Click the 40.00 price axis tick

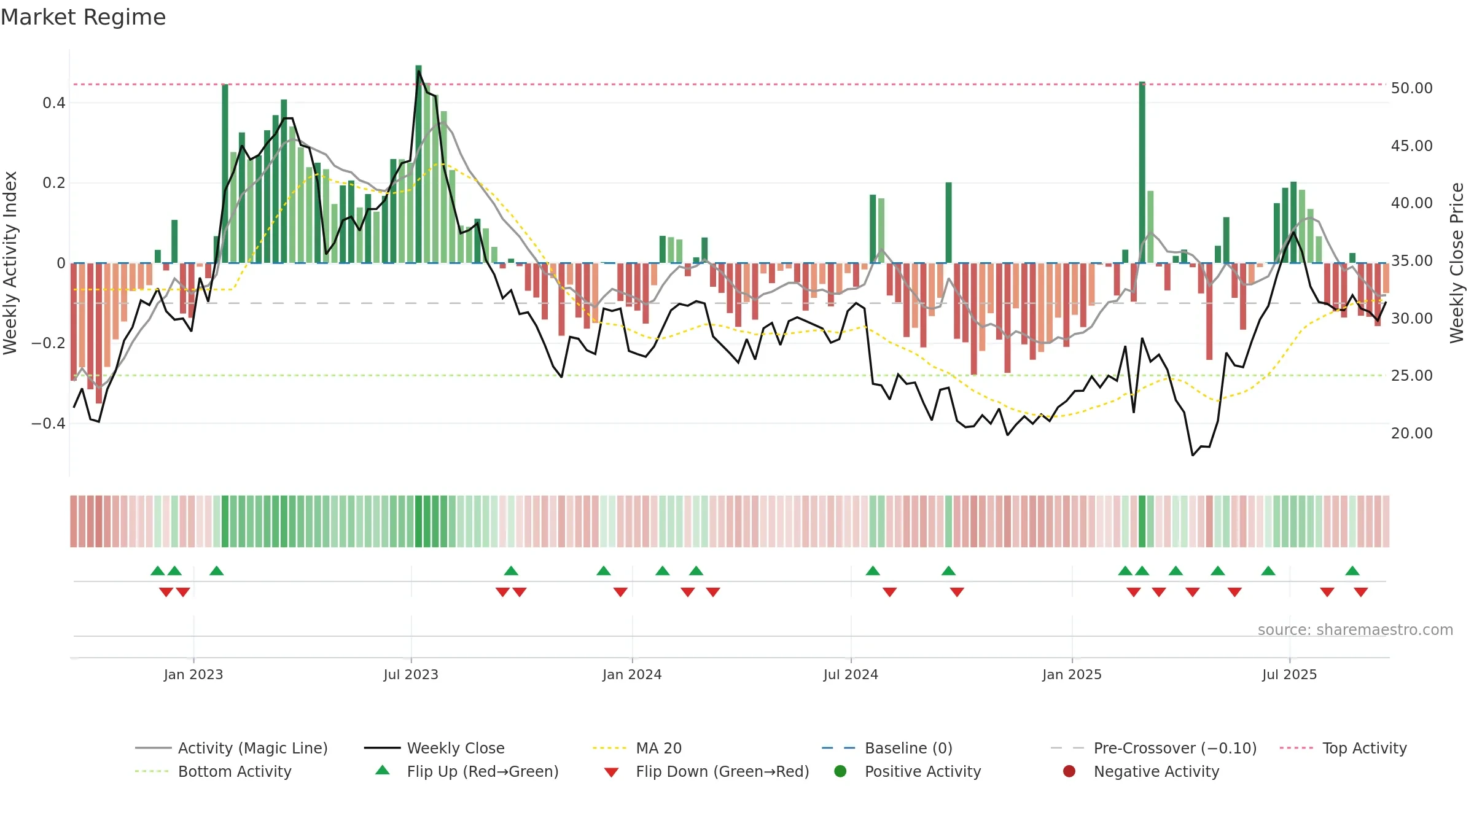pos(1412,203)
